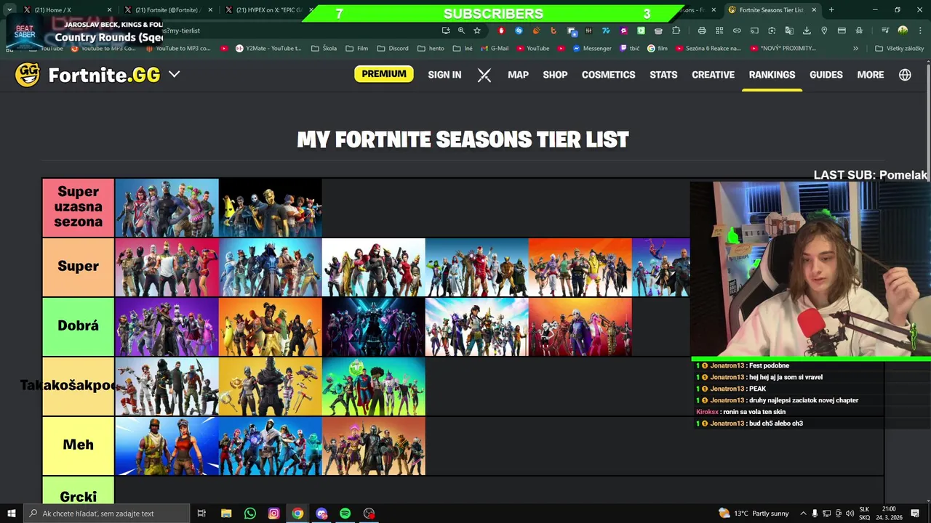Switch to the 'HYPEX on X' tab

coord(265,10)
